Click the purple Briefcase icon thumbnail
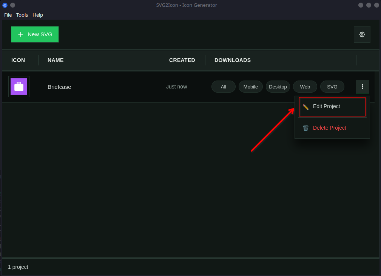The height and width of the screenshot is (276, 381). click(19, 87)
